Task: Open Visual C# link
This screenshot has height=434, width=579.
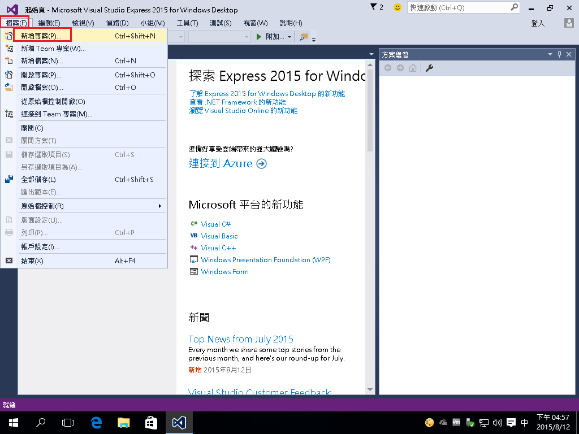Action: tap(215, 224)
